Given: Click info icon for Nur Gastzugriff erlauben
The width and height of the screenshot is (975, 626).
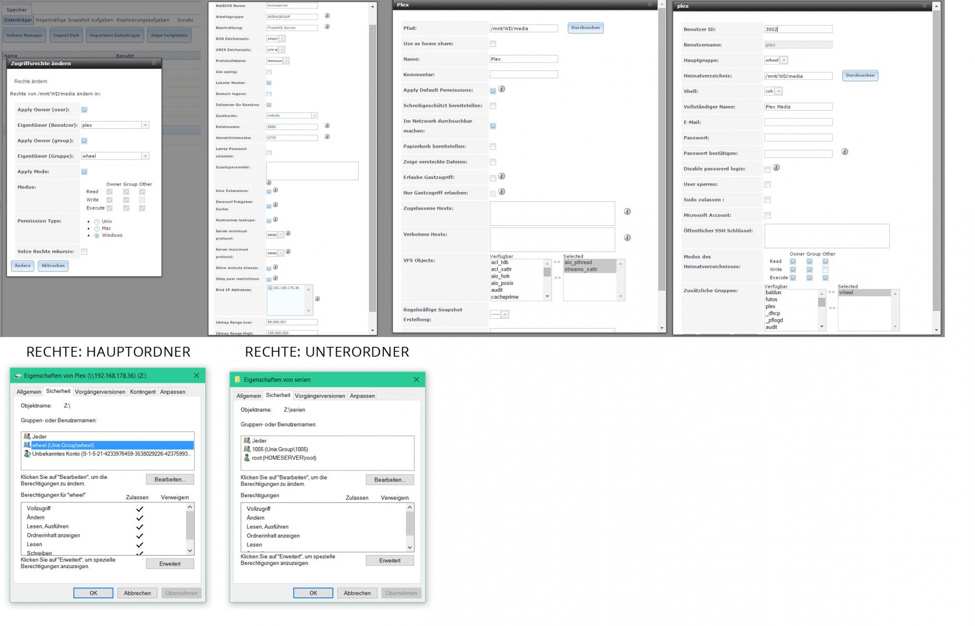Looking at the screenshot, I should [501, 191].
